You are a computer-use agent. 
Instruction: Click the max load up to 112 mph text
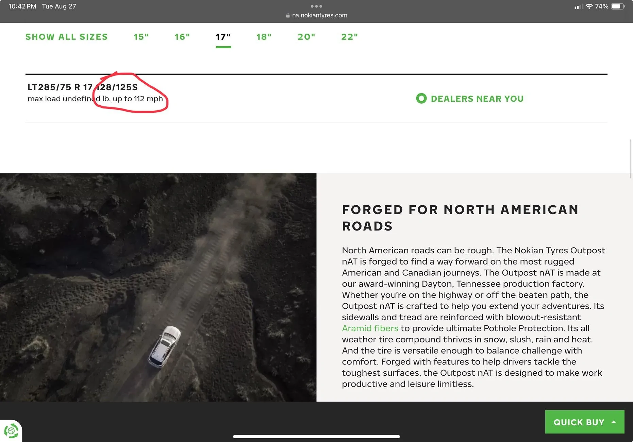point(95,99)
